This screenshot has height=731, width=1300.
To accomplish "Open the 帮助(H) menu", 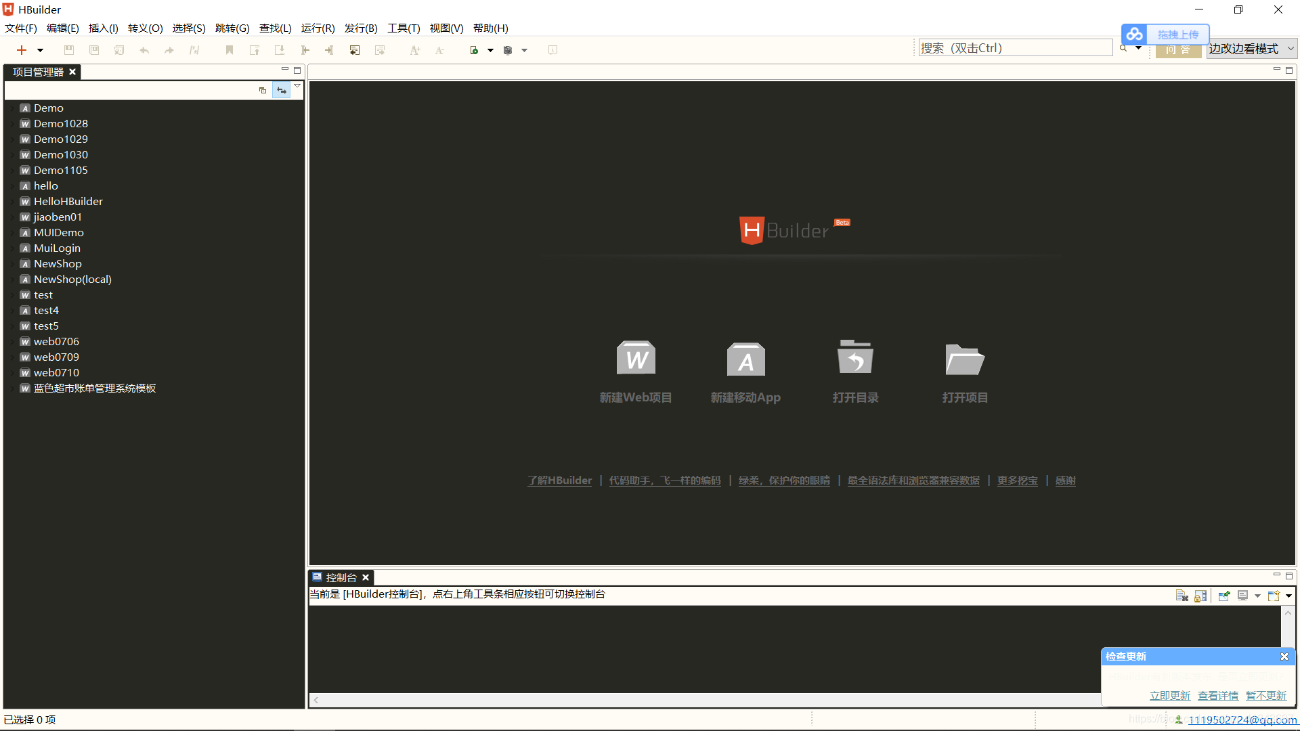I will point(490,28).
